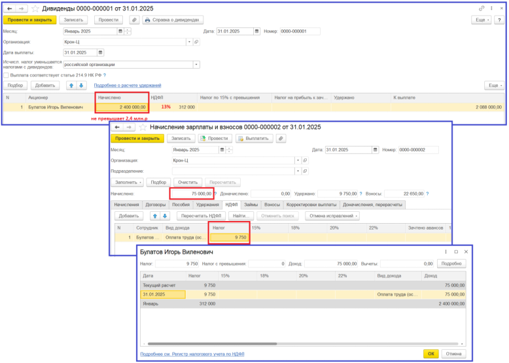The height and width of the screenshot is (363, 509).
Task: Open help question-mark button in Дивиденды window
Action: (x=499, y=20)
